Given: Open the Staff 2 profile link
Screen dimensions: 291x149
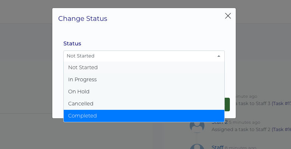Looking at the screenshot, I should click(220, 122).
